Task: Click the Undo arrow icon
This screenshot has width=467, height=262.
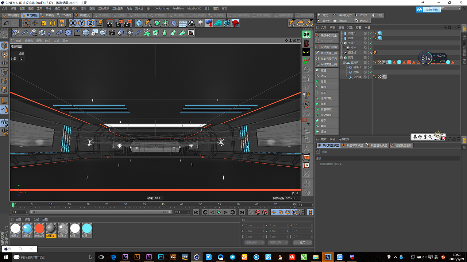Action: tap(6, 23)
